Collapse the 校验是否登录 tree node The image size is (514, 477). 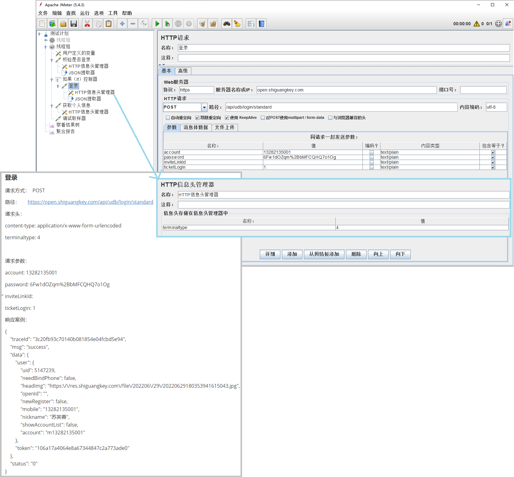52,60
